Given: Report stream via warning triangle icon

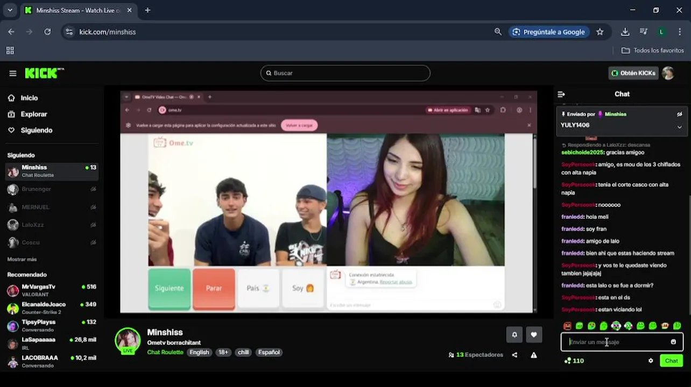Looking at the screenshot, I should coord(534,355).
